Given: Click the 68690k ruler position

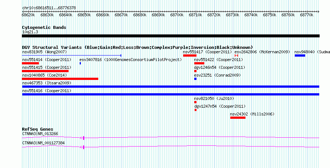Looking at the screenshot, I should point(158,15).
